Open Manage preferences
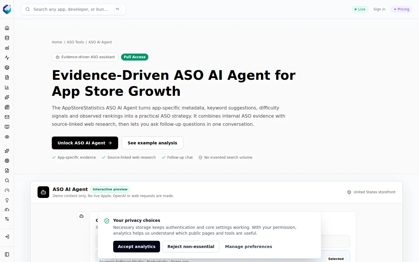 coord(248,247)
